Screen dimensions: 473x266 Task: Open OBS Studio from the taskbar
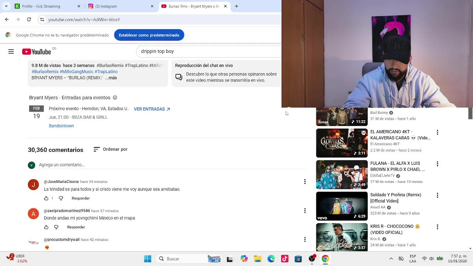coord(312,259)
